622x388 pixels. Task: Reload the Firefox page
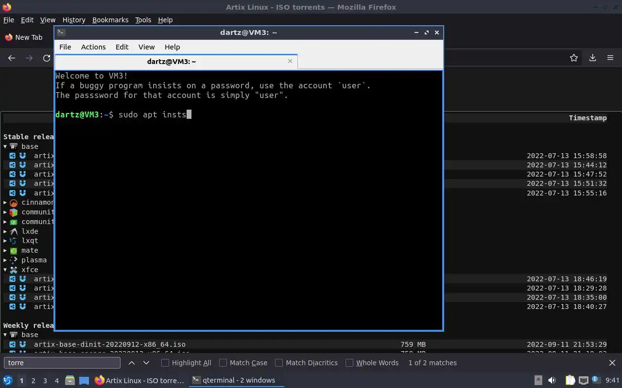(x=47, y=58)
